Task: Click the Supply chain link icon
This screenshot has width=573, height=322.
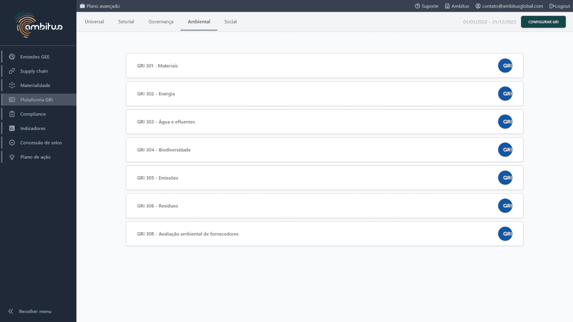Action: [x=12, y=71]
